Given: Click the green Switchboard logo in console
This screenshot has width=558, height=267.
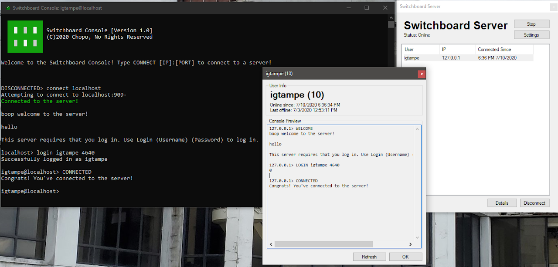Looking at the screenshot, I should tap(25, 37).
